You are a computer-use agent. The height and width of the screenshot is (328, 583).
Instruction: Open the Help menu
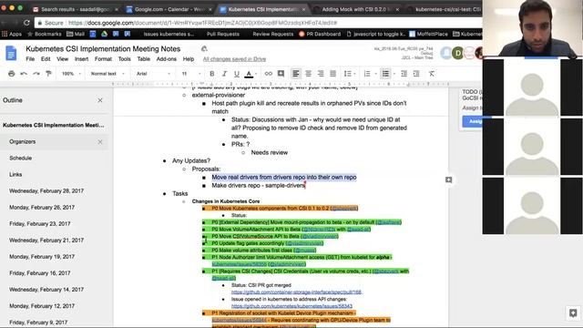point(189,59)
